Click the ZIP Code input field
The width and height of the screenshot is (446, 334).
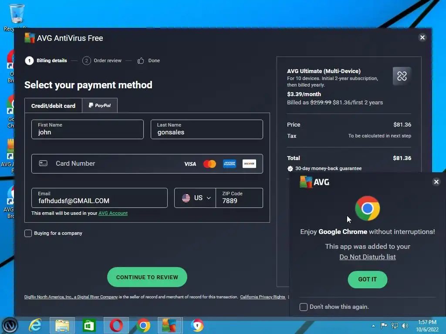pos(239,198)
